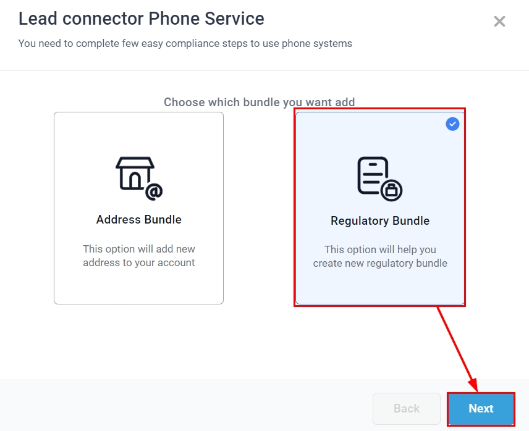Click the compliance steps subtitle text
Viewport: 529px width, 431px height.
[185, 43]
